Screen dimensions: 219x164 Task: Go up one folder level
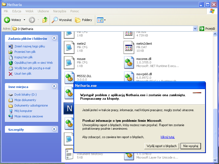(x=45, y=20)
